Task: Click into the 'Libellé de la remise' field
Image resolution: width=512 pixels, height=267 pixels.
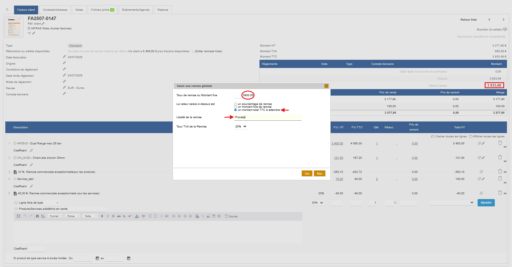Action: (x=267, y=117)
